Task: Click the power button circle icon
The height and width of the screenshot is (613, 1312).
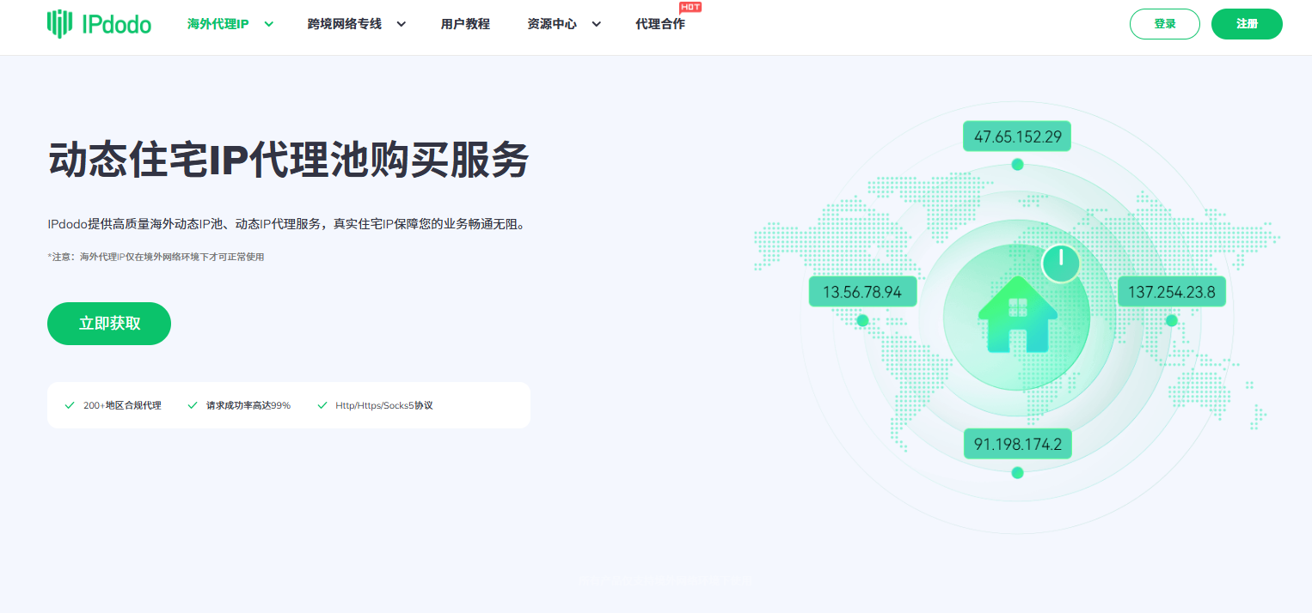Action: pos(1061,264)
